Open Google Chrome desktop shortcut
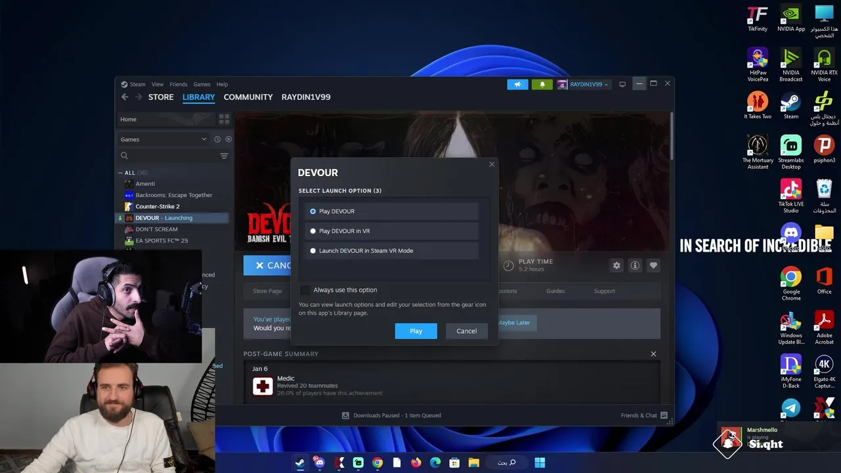Image resolution: width=841 pixels, height=473 pixels. tap(791, 284)
